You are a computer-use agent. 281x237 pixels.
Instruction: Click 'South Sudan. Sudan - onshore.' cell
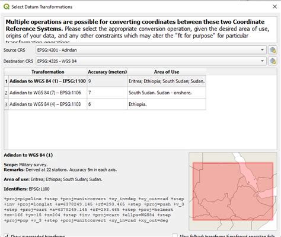pyautogui.click(x=167, y=93)
